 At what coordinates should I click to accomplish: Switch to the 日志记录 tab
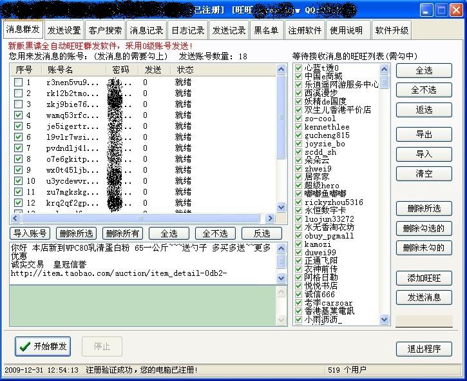tap(187, 30)
